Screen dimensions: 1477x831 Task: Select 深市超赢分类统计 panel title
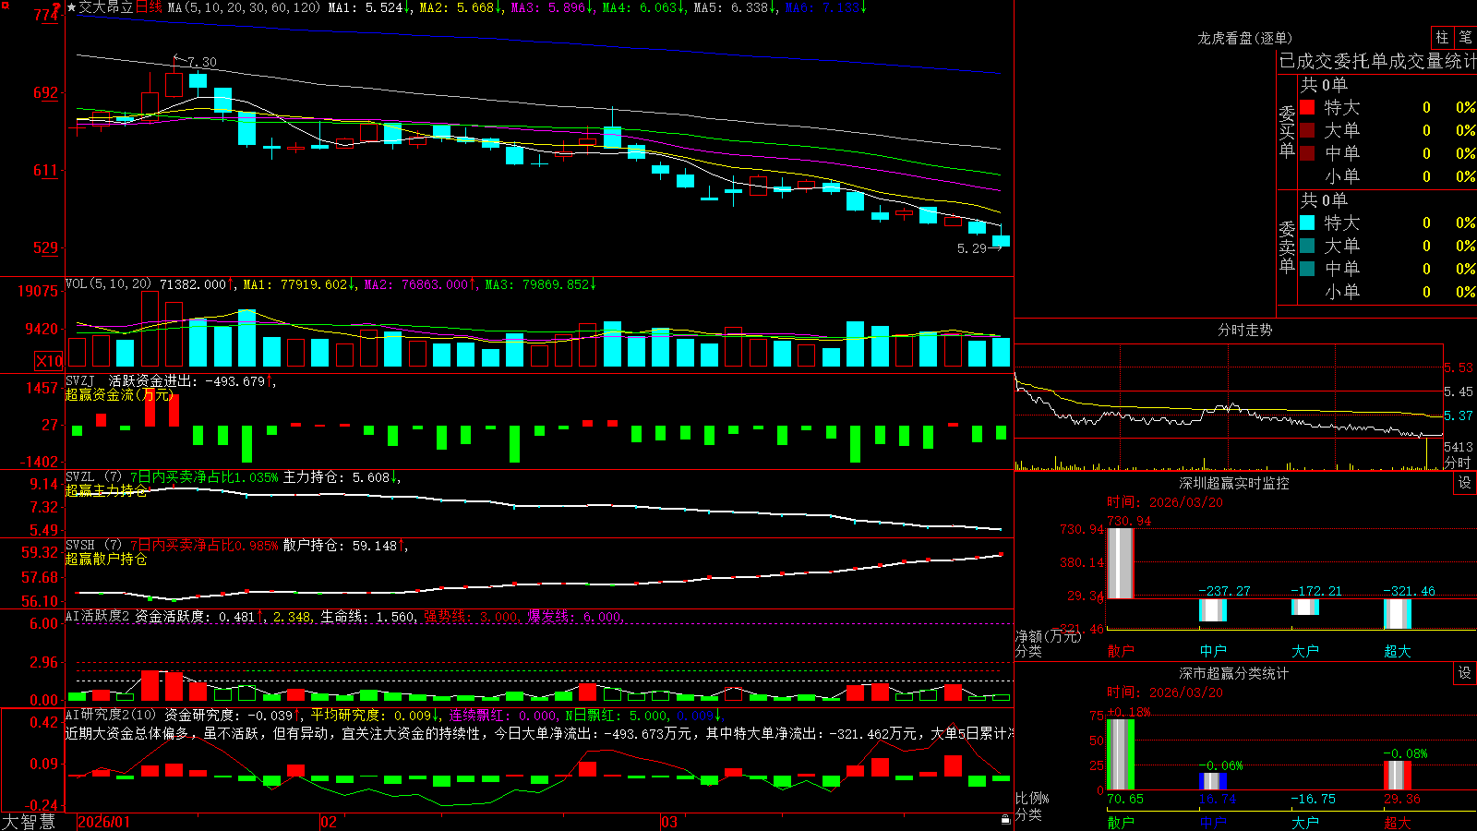click(x=1233, y=673)
